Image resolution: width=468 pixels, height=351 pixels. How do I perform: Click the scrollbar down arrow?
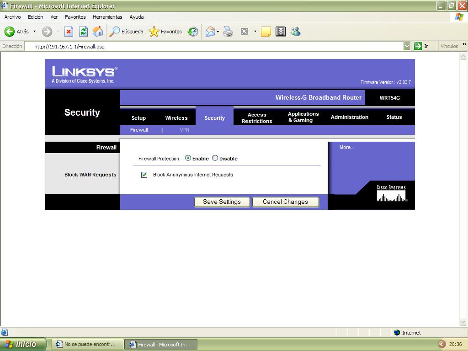tap(463, 322)
